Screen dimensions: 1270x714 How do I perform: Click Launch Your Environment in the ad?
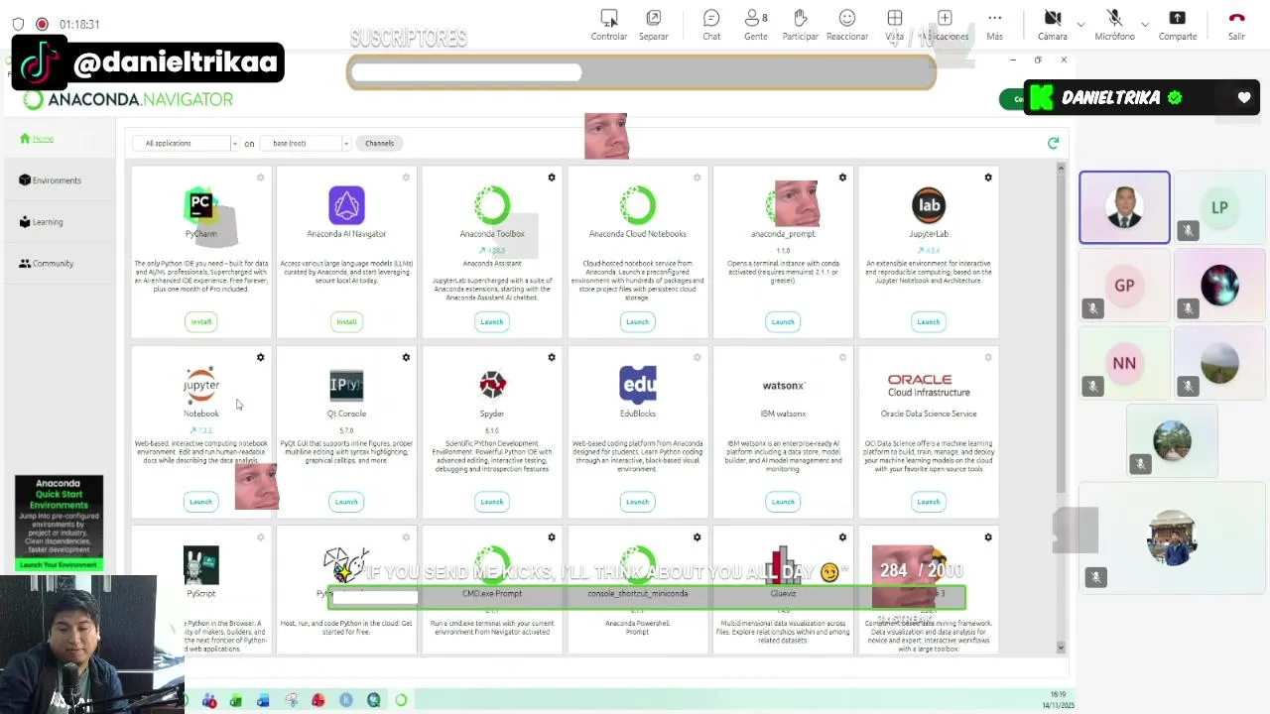click(59, 565)
